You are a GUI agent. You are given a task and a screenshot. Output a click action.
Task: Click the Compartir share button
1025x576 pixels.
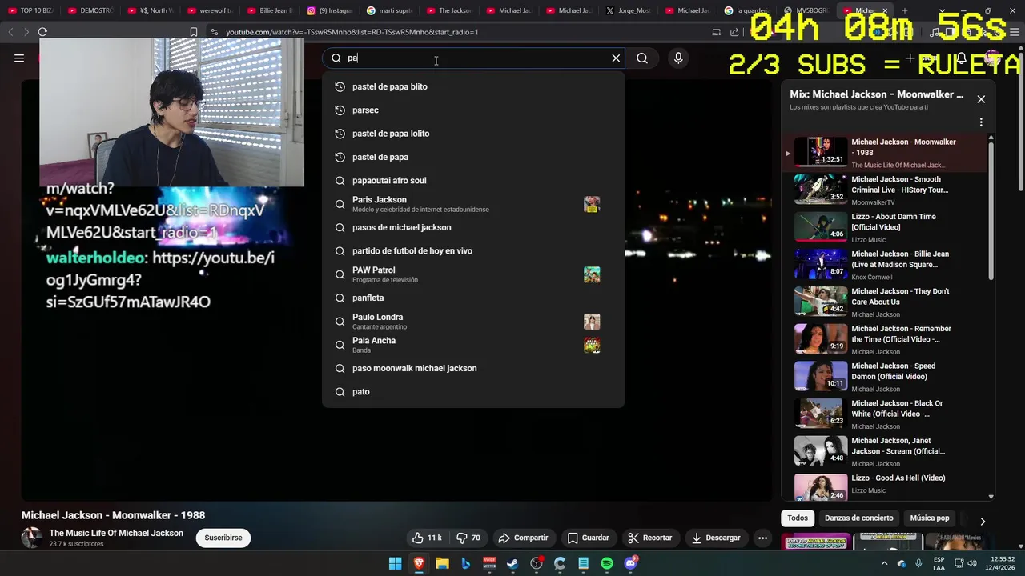[523, 538]
